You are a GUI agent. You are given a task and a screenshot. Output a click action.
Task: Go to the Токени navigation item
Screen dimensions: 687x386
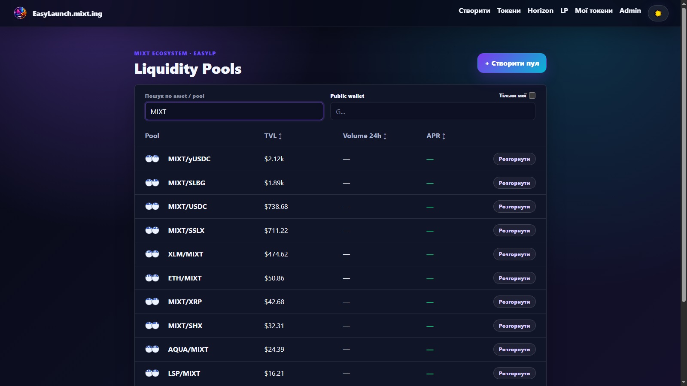click(x=509, y=11)
